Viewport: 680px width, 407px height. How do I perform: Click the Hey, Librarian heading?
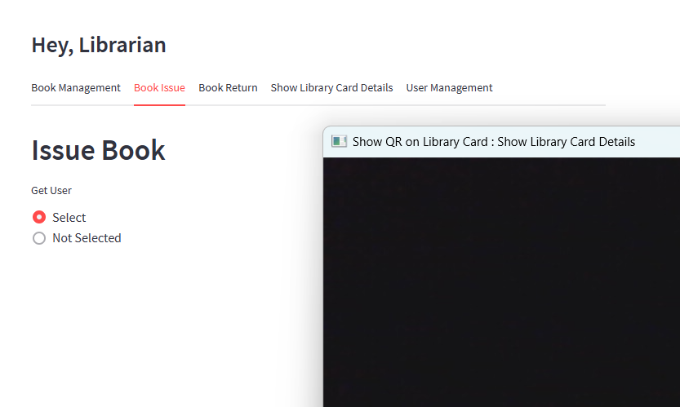[x=99, y=45]
